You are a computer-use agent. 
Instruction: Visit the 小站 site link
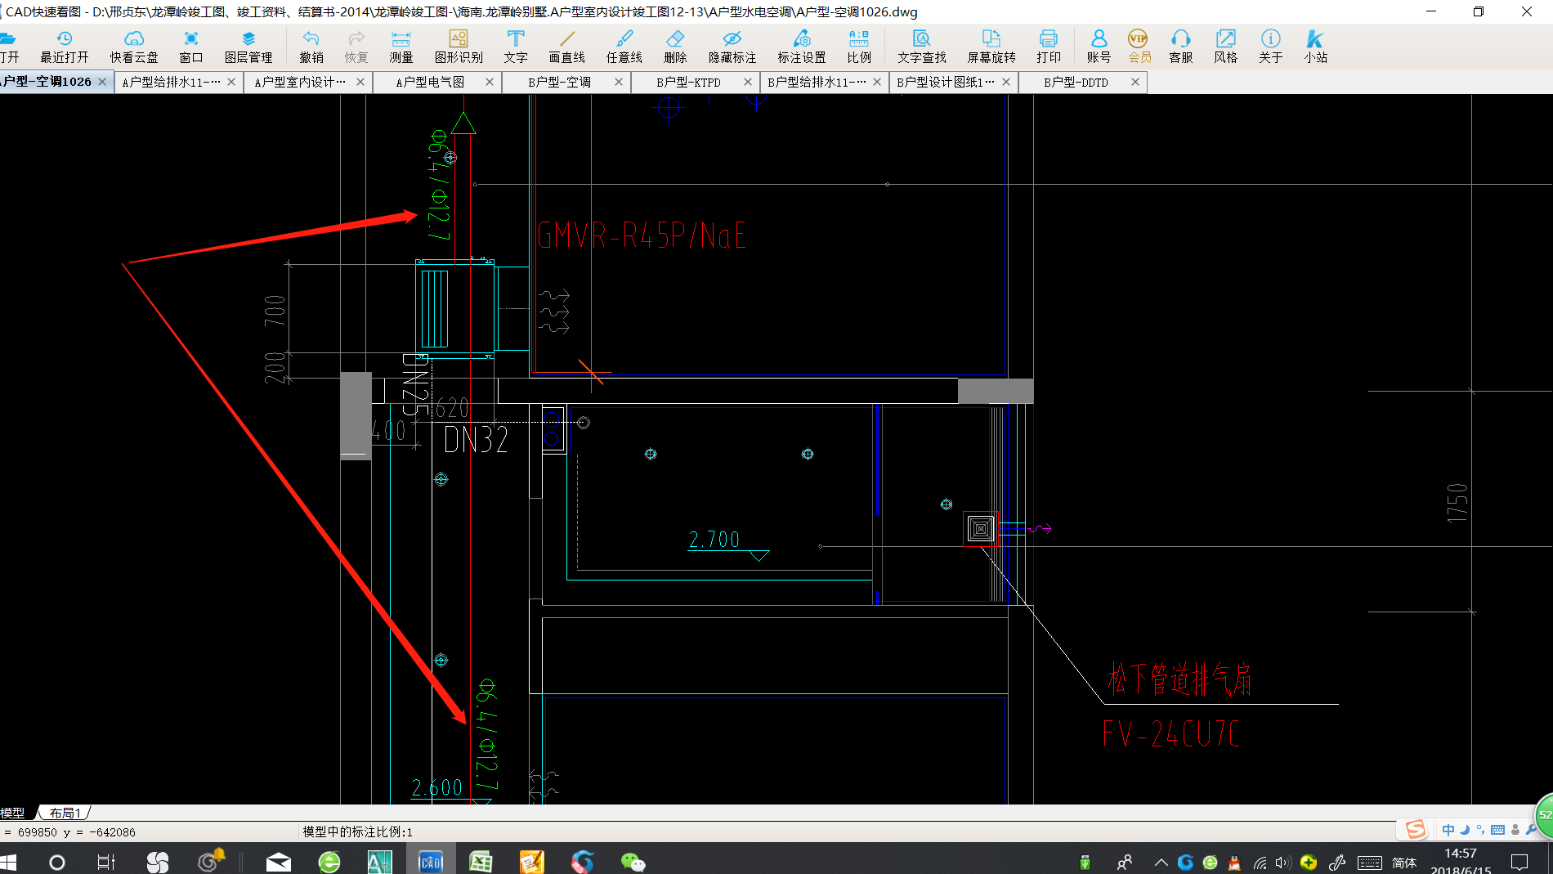(x=1316, y=47)
